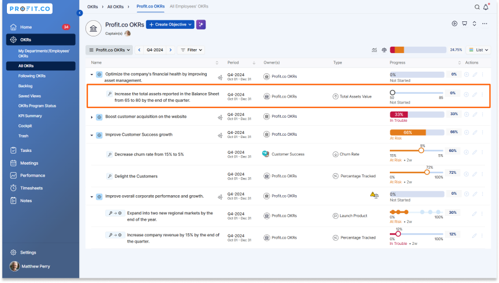499x283 pixels.
Task: Open KPI Summary submenu item
Action: [30, 116]
